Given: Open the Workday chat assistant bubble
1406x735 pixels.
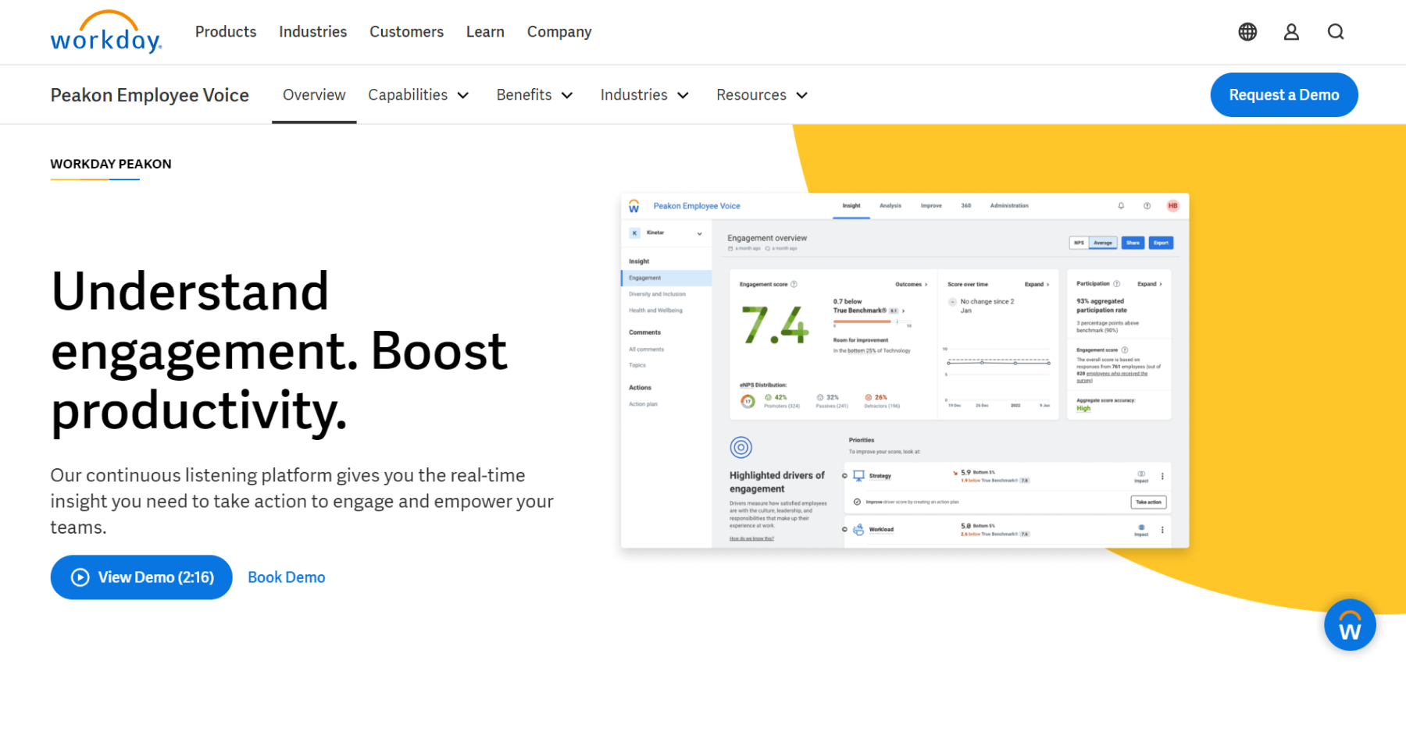Looking at the screenshot, I should pyautogui.click(x=1349, y=625).
